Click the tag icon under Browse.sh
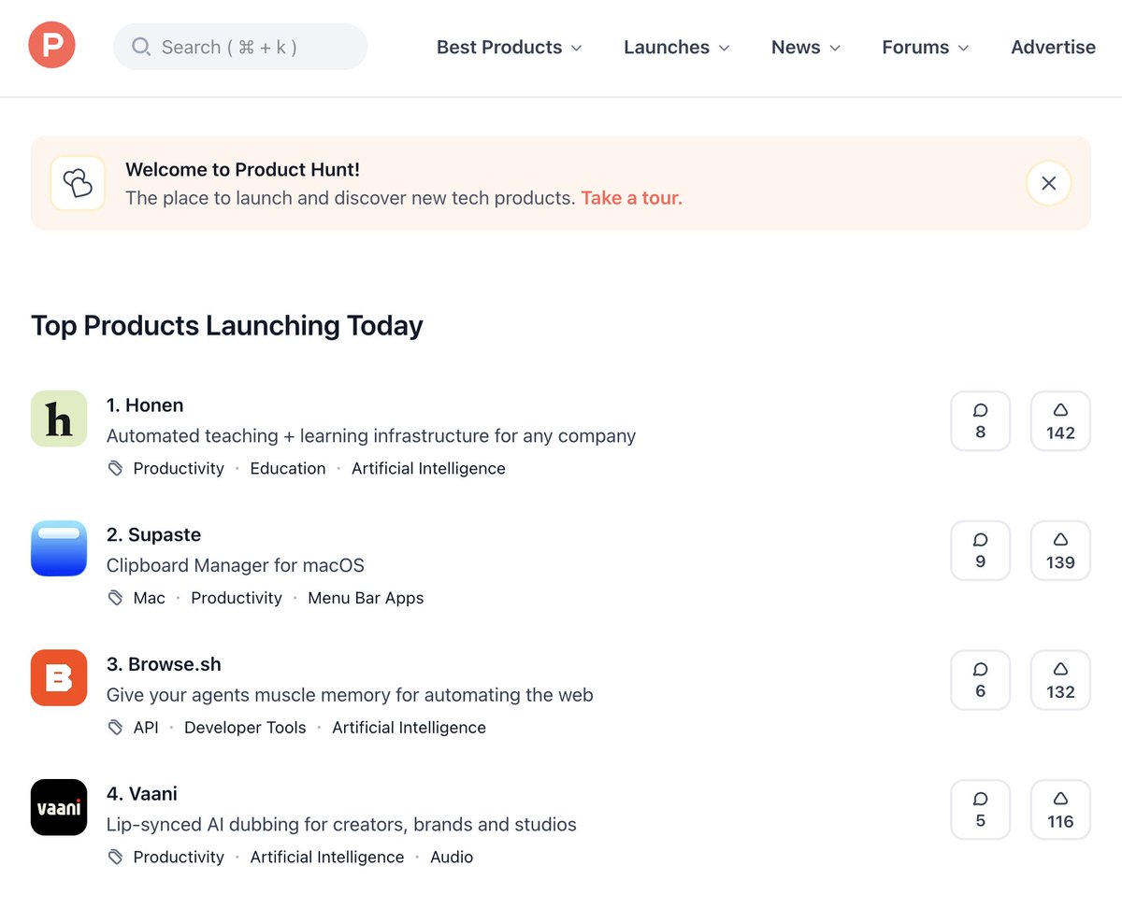This screenshot has width=1122, height=908. click(116, 728)
